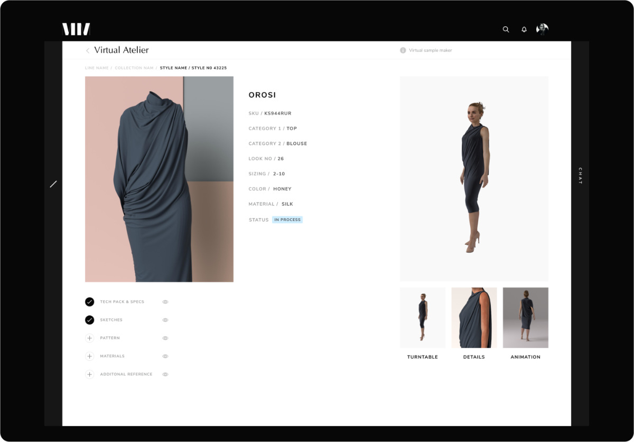Click the Collection Name breadcrumb
Screen dimensions: 634x442
click(x=134, y=68)
